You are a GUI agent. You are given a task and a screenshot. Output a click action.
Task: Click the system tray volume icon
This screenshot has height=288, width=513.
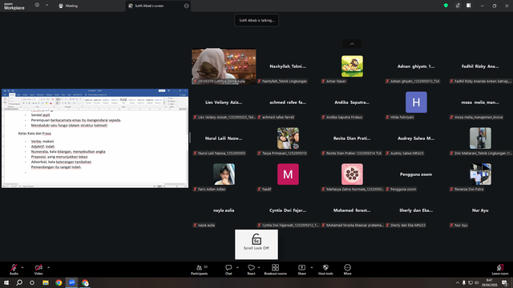coord(477,282)
